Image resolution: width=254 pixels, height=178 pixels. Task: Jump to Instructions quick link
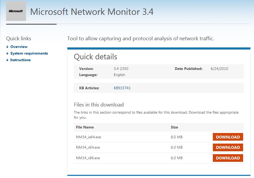tap(20, 60)
